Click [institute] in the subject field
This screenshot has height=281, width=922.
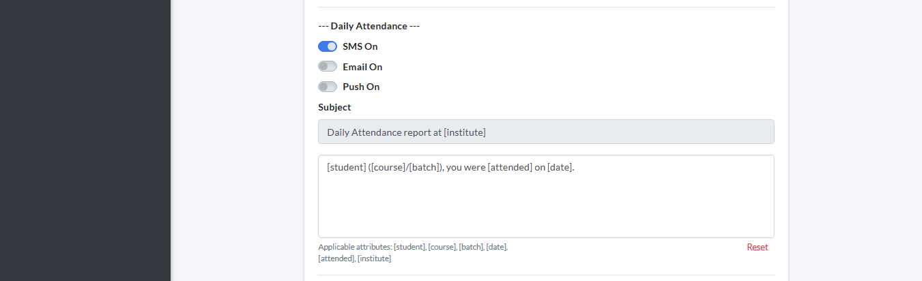tap(464, 132)
